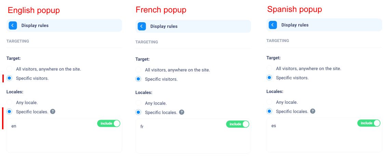
Task: Open help icon beside French Specific locales
Action: (x=182, y=112)
